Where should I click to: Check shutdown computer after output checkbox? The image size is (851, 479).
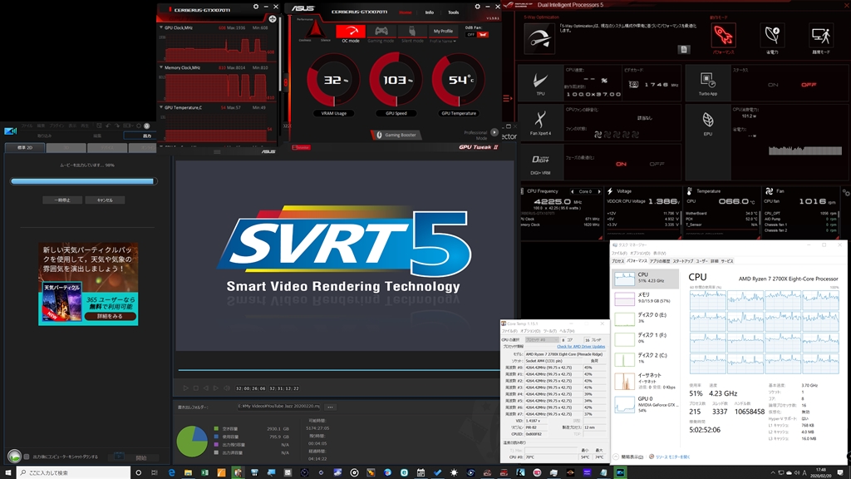[27, 457]
